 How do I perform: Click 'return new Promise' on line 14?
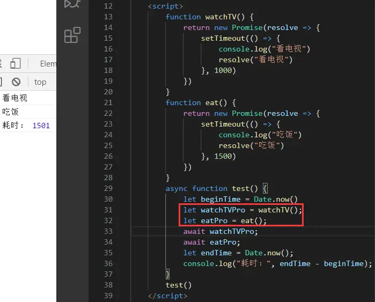point(223,27)
